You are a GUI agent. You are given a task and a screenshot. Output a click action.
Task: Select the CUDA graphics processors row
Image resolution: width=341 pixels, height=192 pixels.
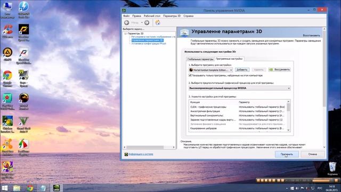[238, 107]
